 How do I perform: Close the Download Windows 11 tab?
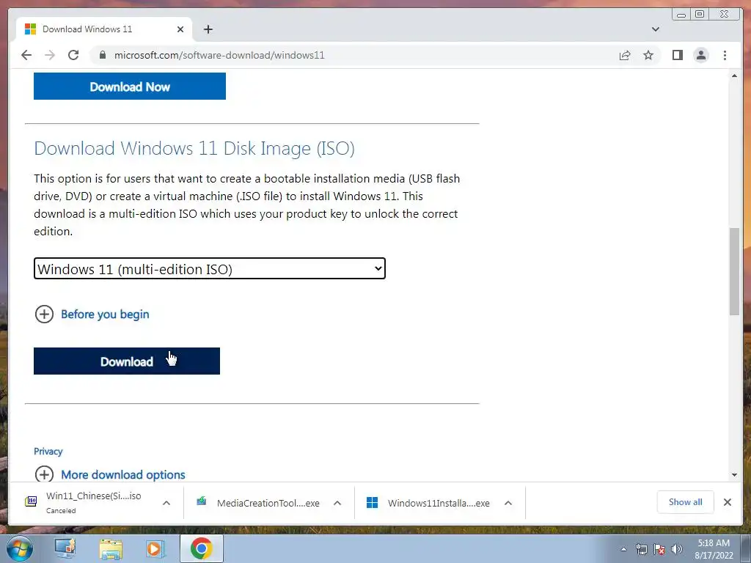(x=180, y=29)
